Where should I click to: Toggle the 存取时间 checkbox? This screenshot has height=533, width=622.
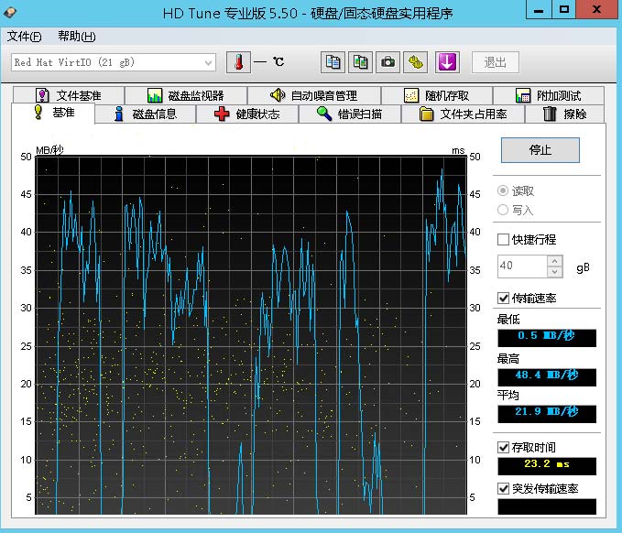tap(503, 447)
